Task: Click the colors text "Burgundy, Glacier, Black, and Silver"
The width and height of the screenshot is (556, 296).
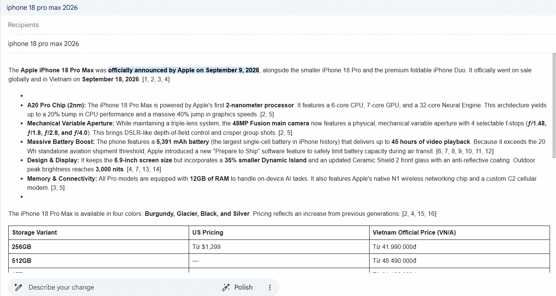Action: point(197,214)
